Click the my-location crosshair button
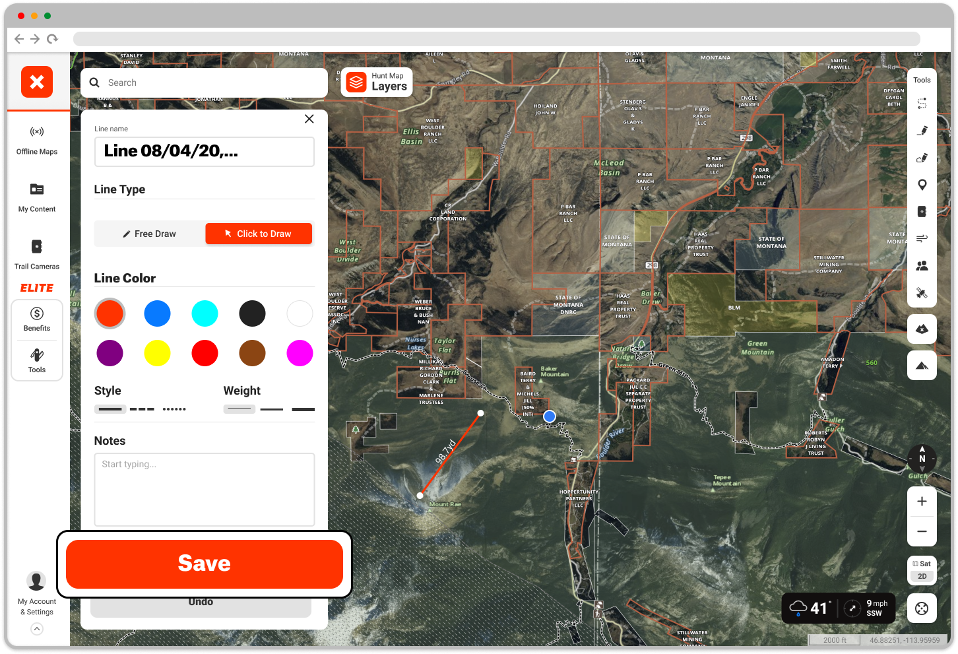Image resolution: width=958 pixels, height=654 pixels. click(922, 608)
